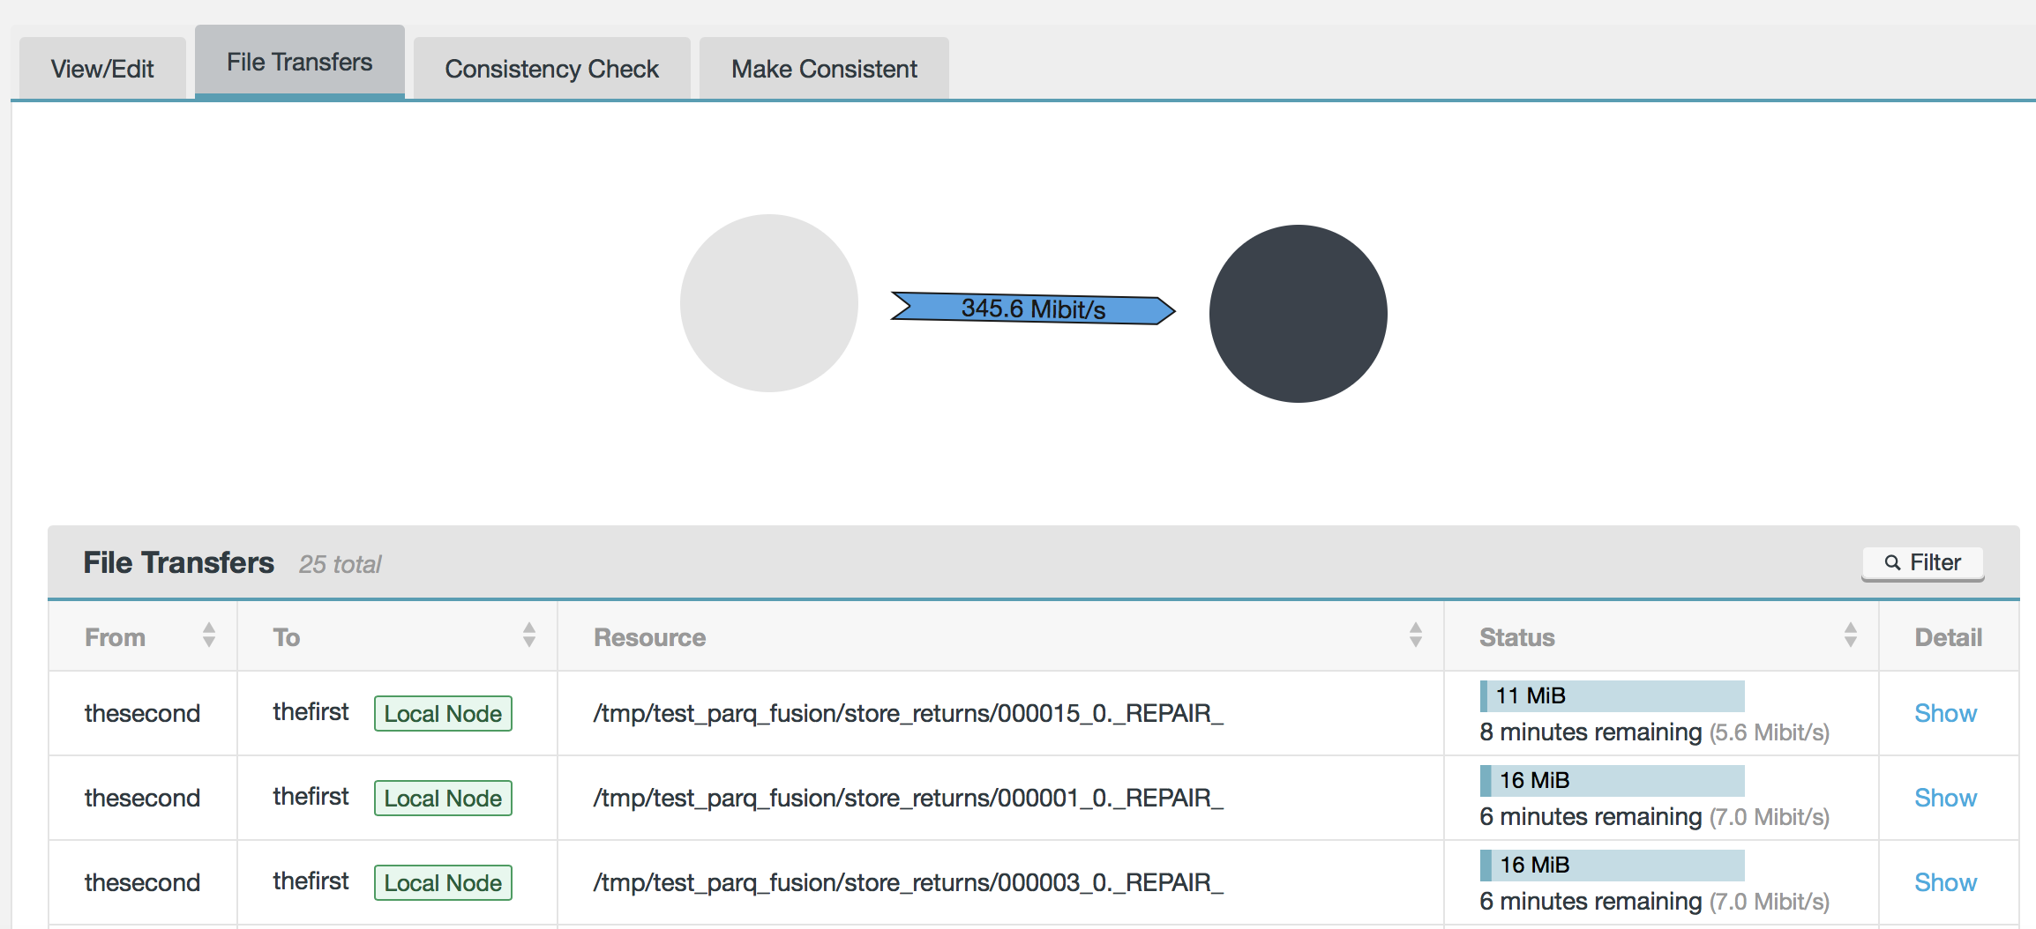Show details for 000015_0 transfer
Screen dimensions: 2036x929
(x=1945, y=713)
